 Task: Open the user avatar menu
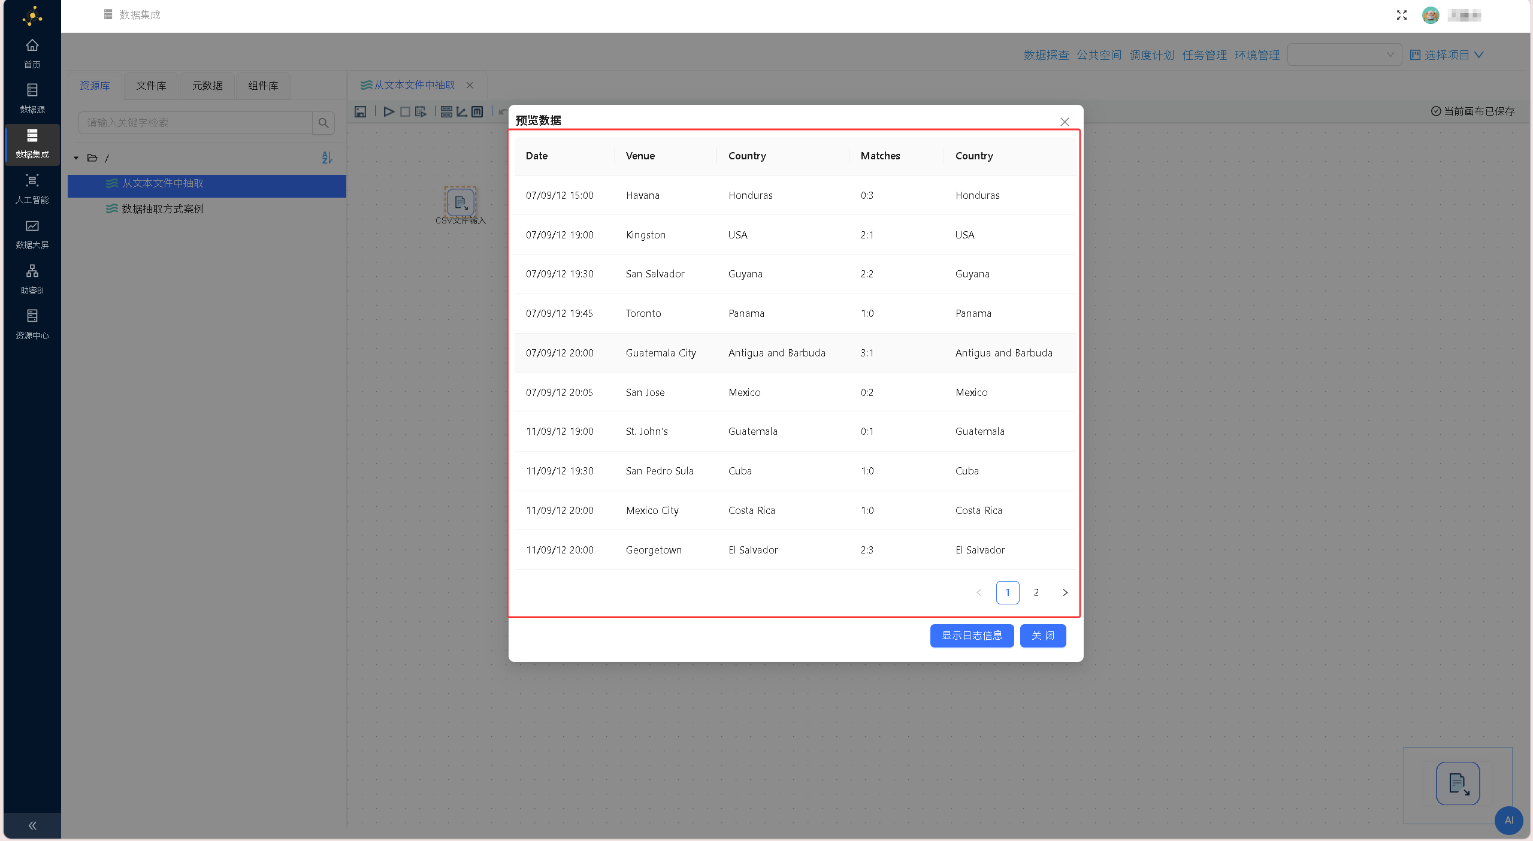[x=1431, y=15]
